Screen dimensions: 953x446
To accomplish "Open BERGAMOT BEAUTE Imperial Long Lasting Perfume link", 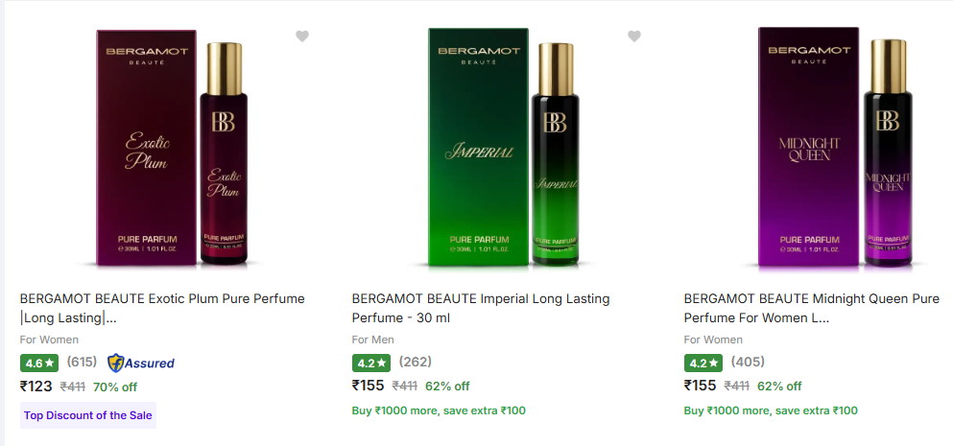I will click(481, 308).
